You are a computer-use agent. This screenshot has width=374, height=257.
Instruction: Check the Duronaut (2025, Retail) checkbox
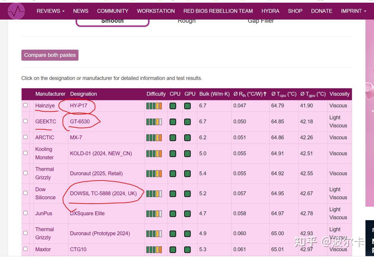point(25,173)
